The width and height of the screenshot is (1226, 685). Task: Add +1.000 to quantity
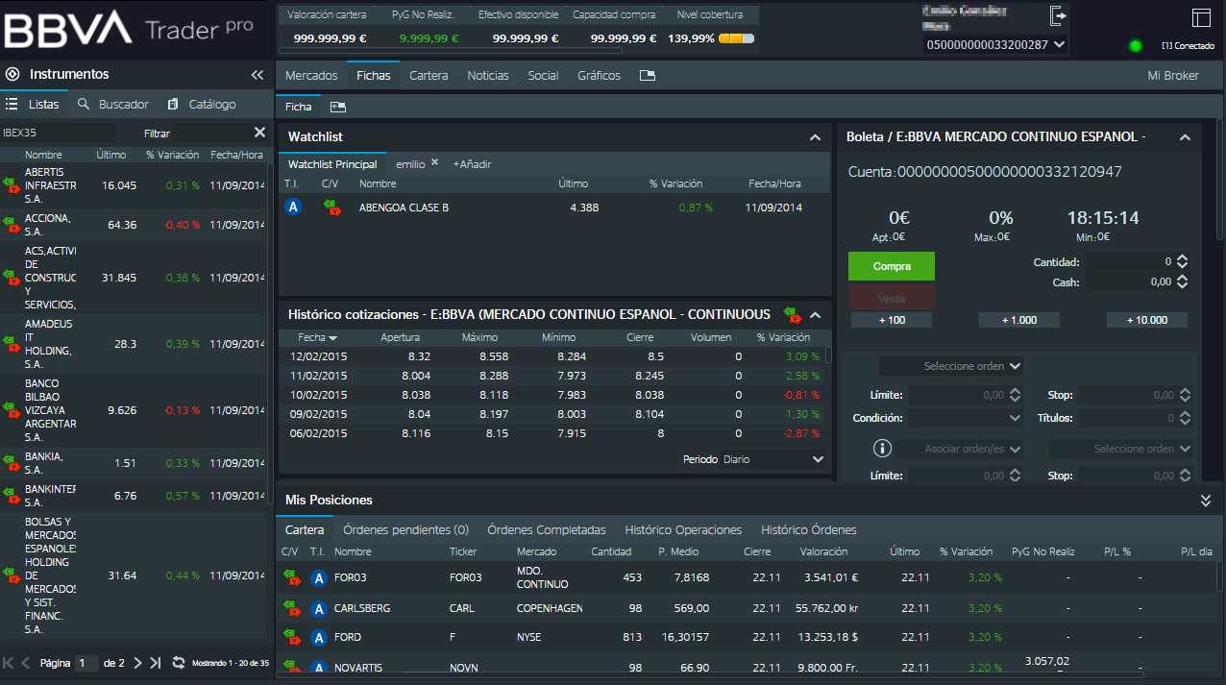pyautogui.click(x=1019, y=320)
